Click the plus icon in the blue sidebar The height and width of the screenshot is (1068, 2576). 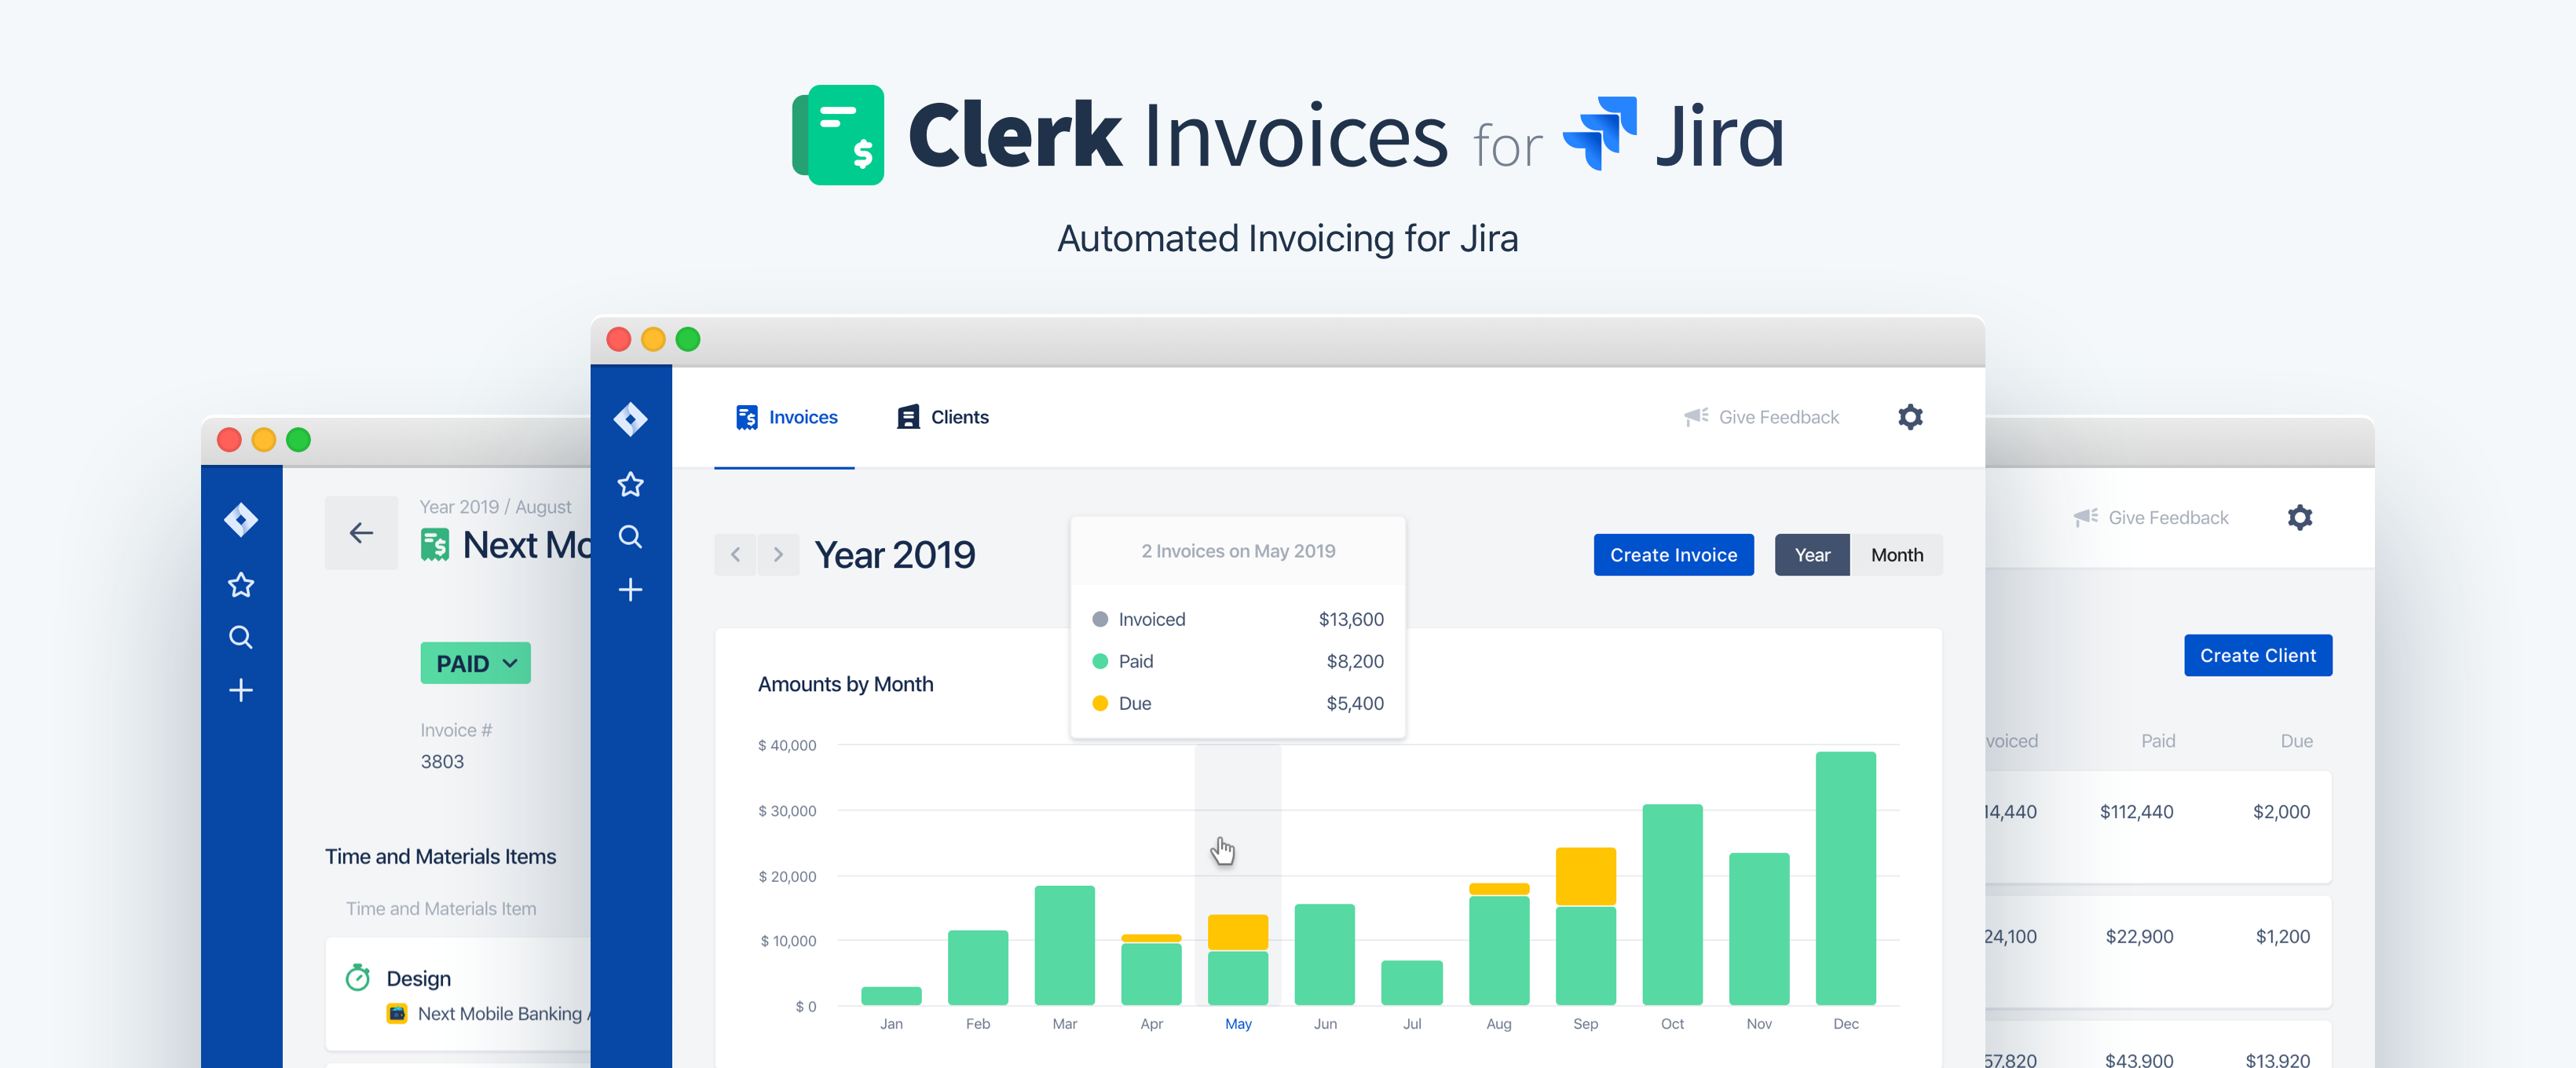[x=631, y=590]
